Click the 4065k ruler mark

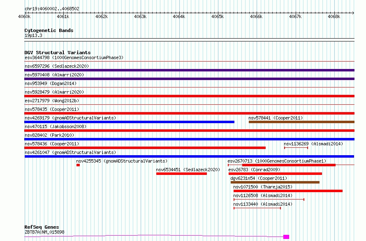[218, 16]
